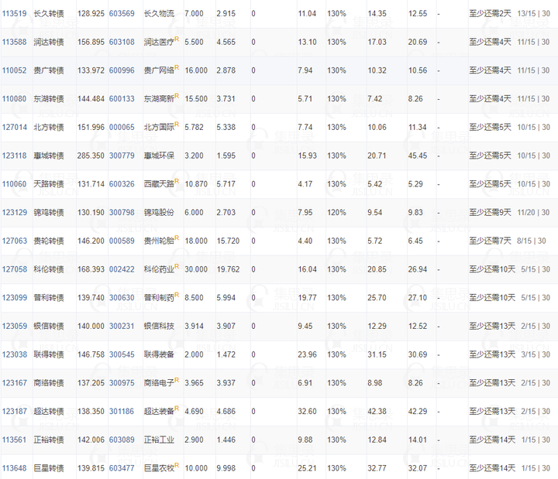
Task: Open stock code 603108 link
Action: tap(122, 42)
